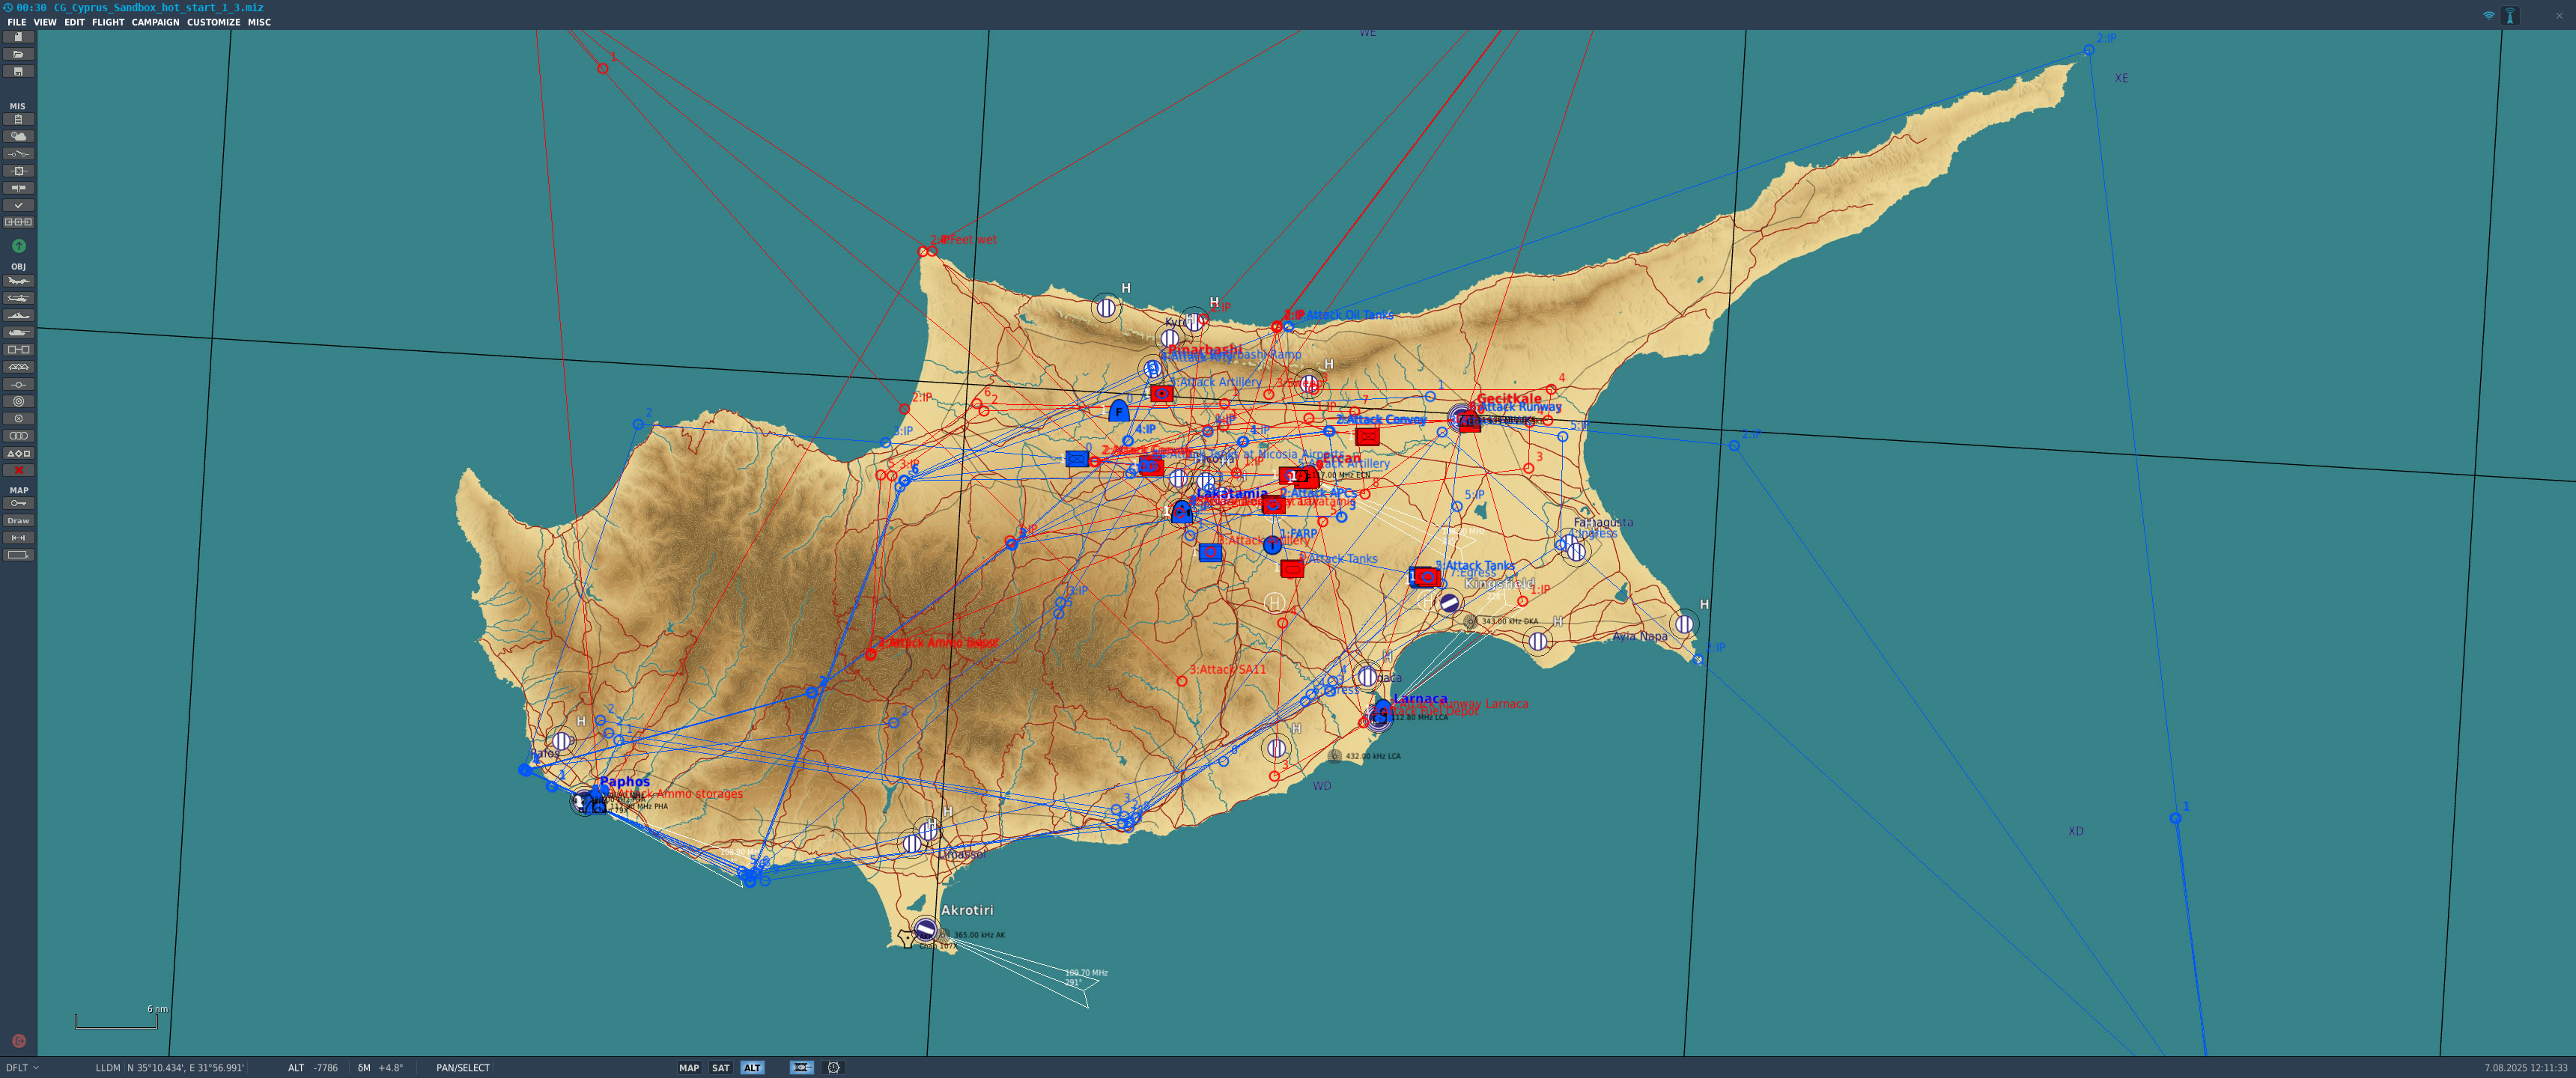
Task: Click the map ruler measure tool
Action: (18, 538)
